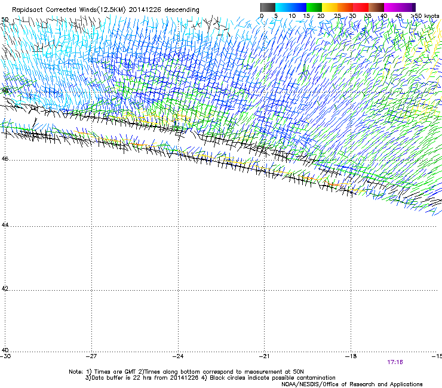Click the latitude label 50

pos(5,20)
